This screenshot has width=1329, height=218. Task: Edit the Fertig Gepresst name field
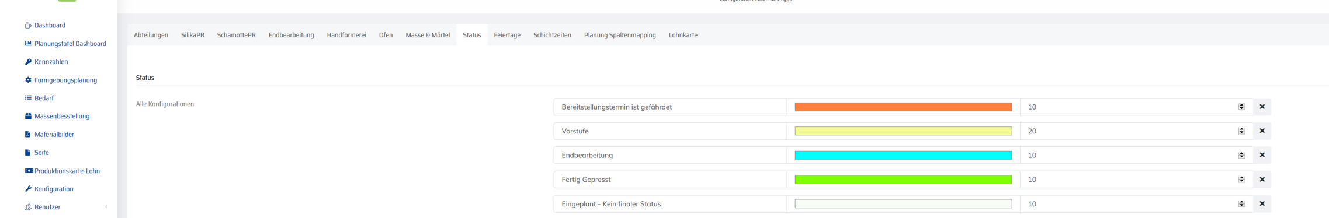670,180
